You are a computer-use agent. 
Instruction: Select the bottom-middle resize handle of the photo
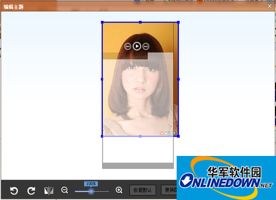[x=140, y=136]
